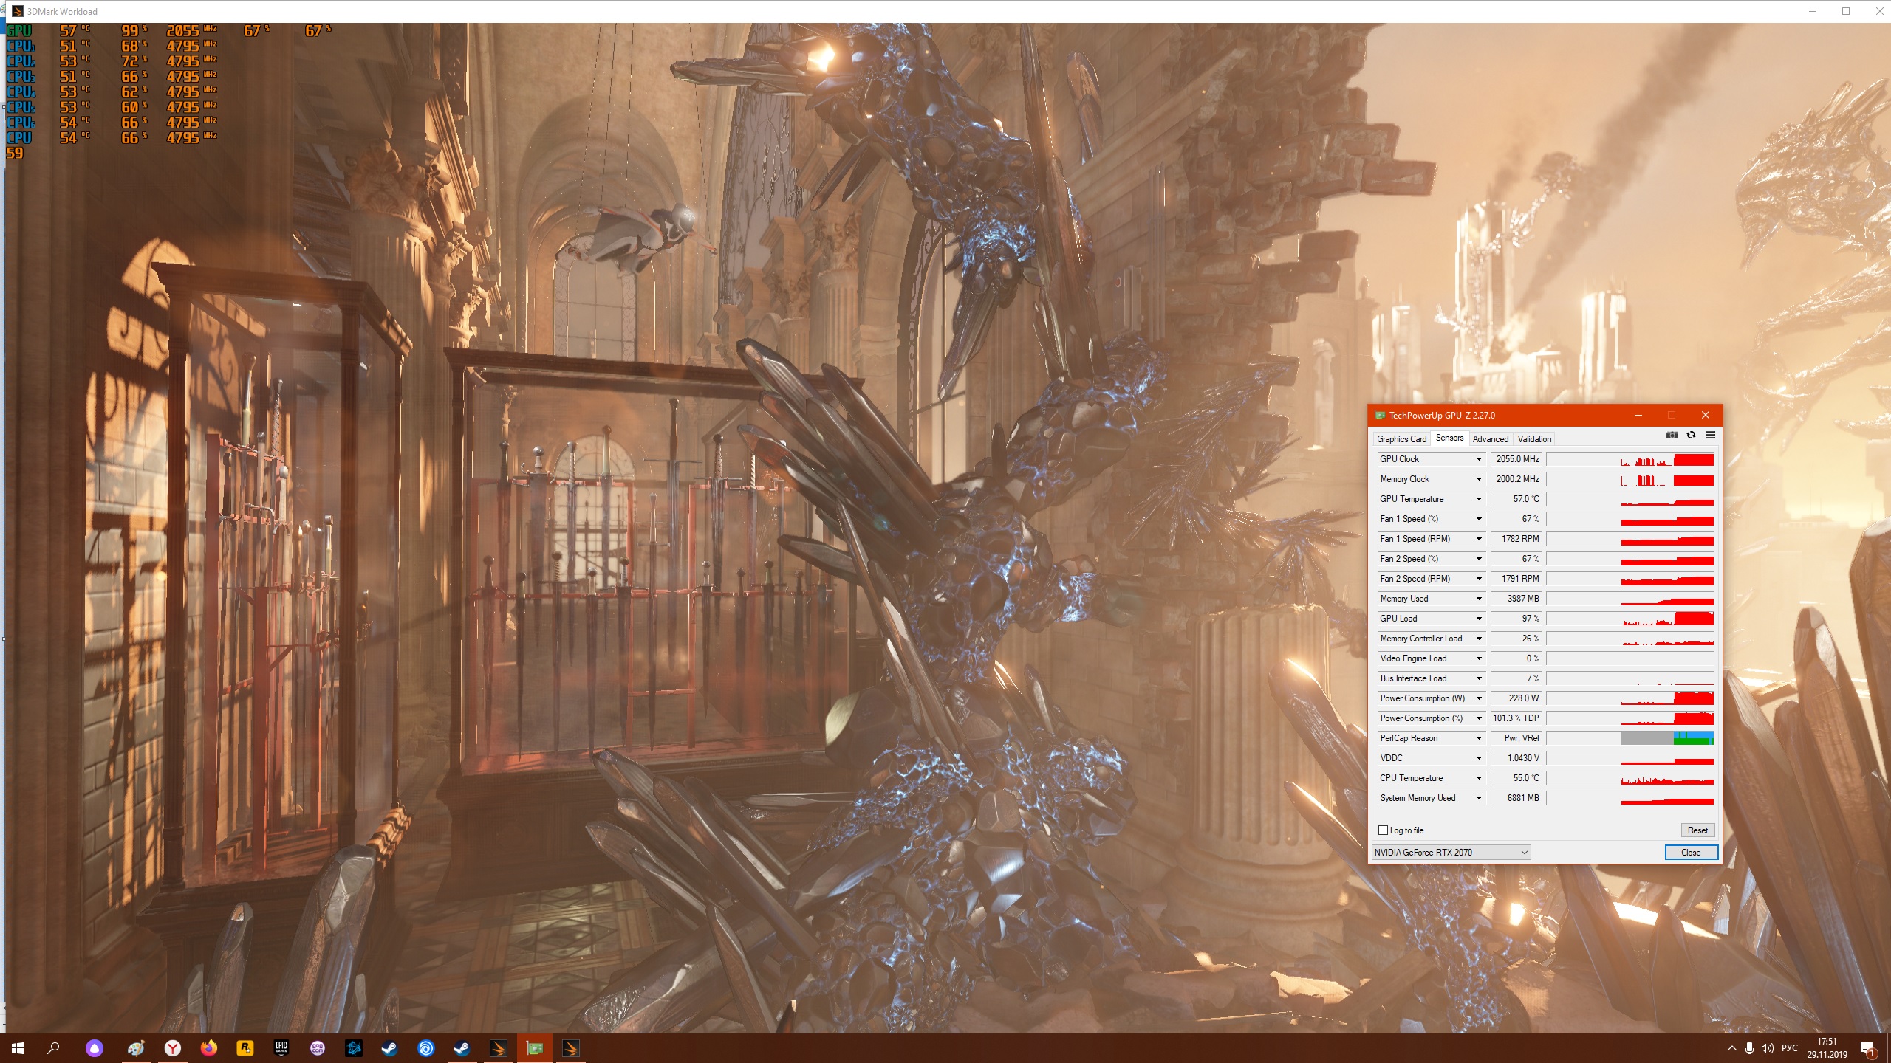Open the NVIDIA GeForce RTX 2070 selector
This screenshot has width=1891, height=1063.
[1451, 853]
